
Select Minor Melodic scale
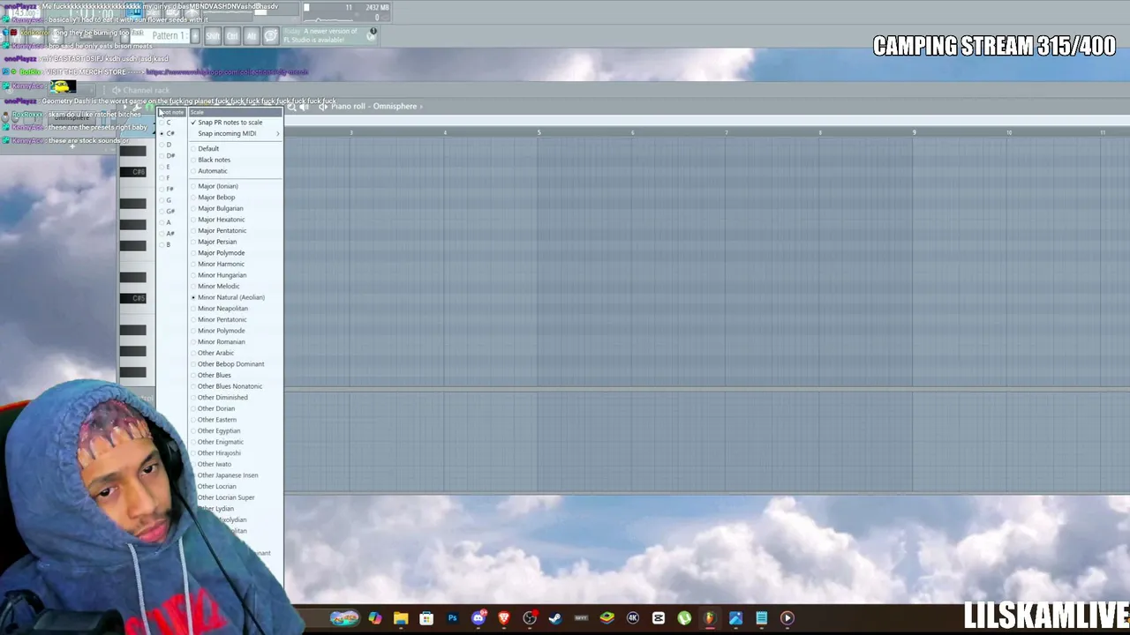tap(236, 287)
